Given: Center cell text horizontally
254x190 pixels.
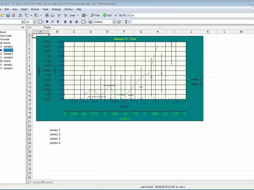Looking at the screenshot, I should pos(71,22).
